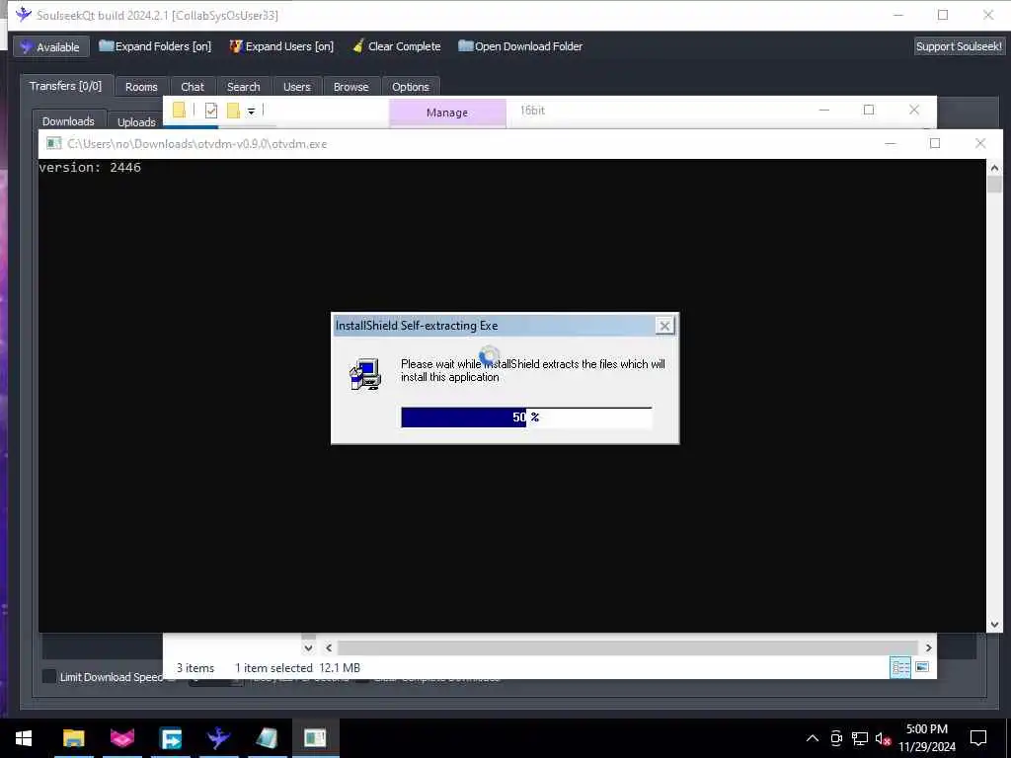Click the console scrollbar down arrow

click(994, 624)
